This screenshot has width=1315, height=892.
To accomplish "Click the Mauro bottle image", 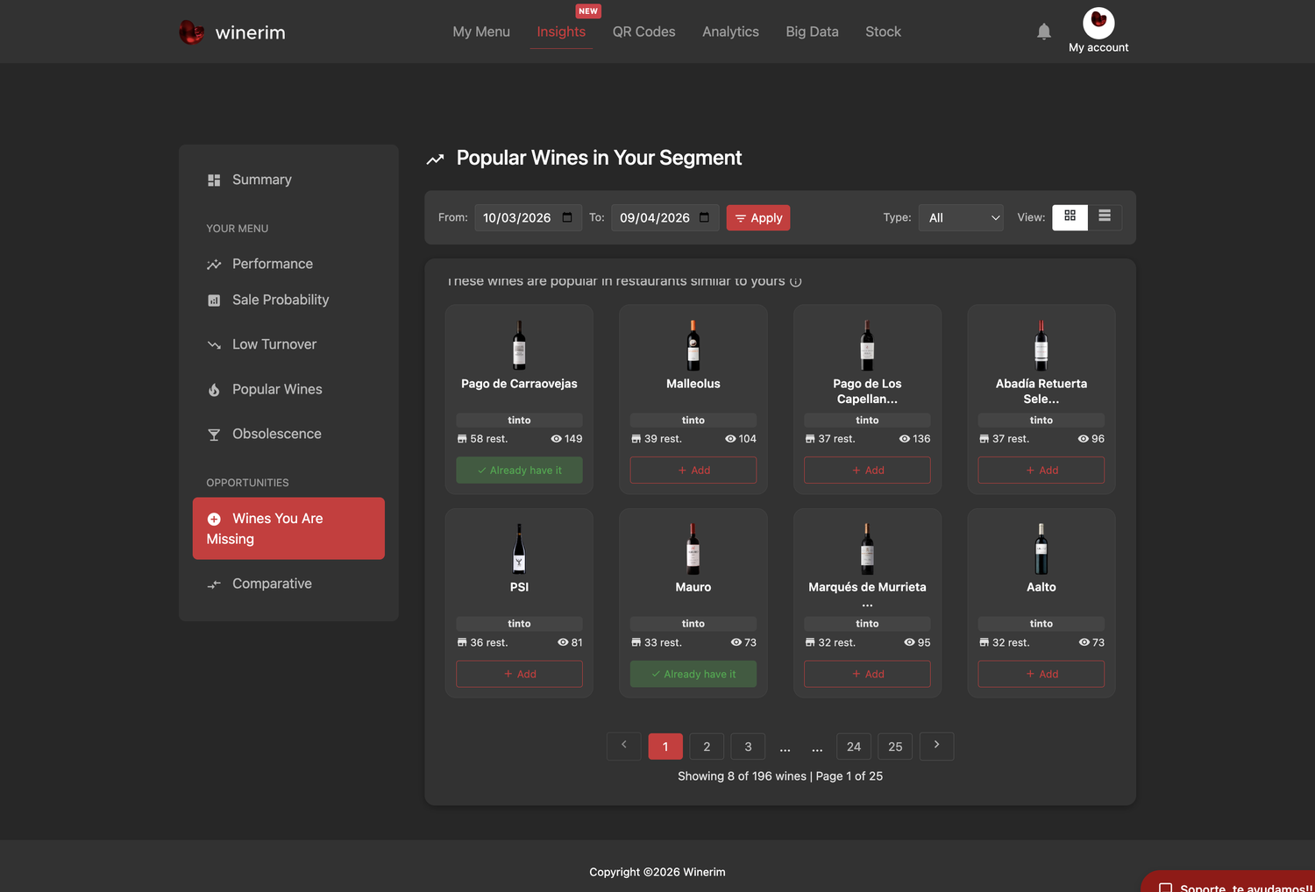I will [693, 549].
